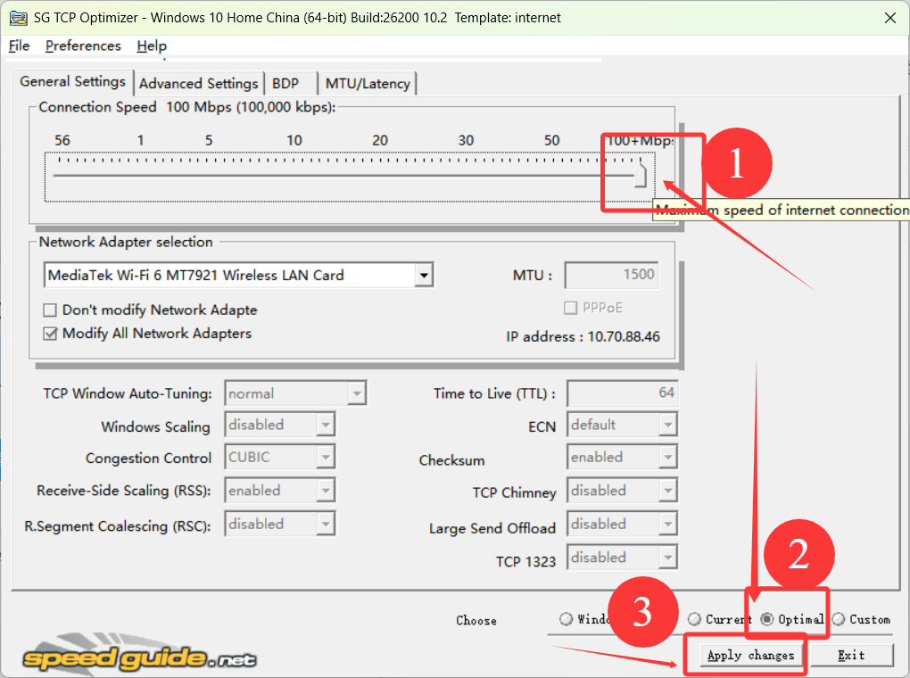Uncheck Modify All Network Adapters
The image size is (910, 678).
(x=49, y=334)
